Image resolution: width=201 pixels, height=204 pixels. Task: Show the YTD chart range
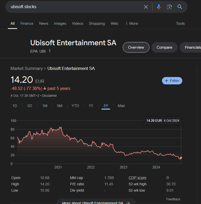click(75, 106)
